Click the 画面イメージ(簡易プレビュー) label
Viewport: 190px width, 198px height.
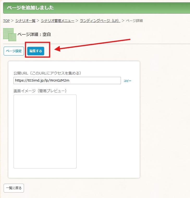pos(40,91)
